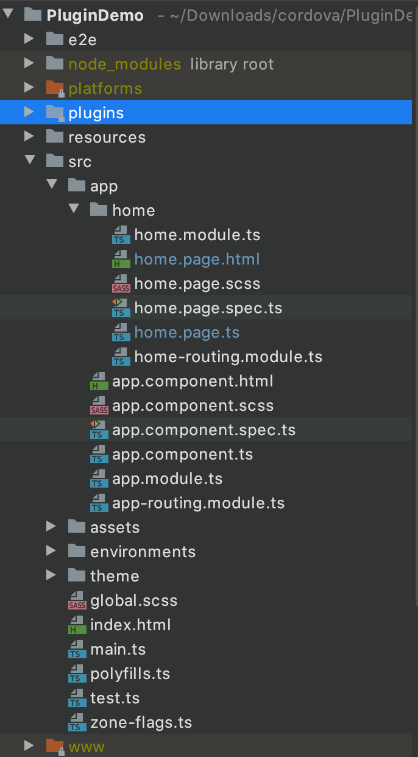Select the plugins folder row
Viewport: 418px width, 757px height.
[96, 113]
